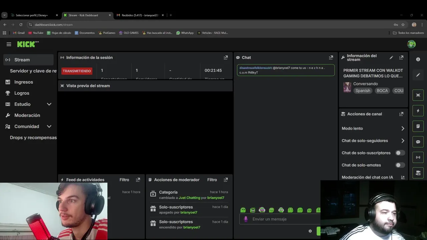
Task: Switch to the Gmail Recibidos browser tab
Action: (x=140, y=15)
